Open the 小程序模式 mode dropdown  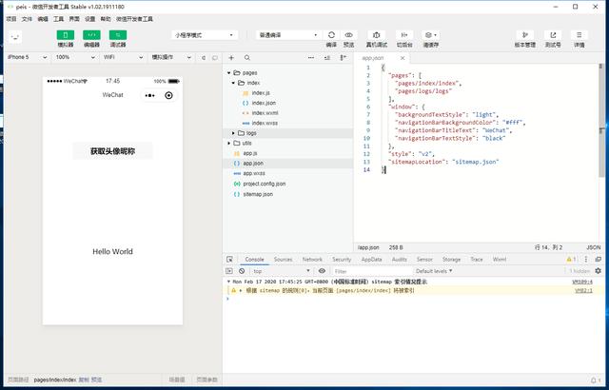point(205,35)
